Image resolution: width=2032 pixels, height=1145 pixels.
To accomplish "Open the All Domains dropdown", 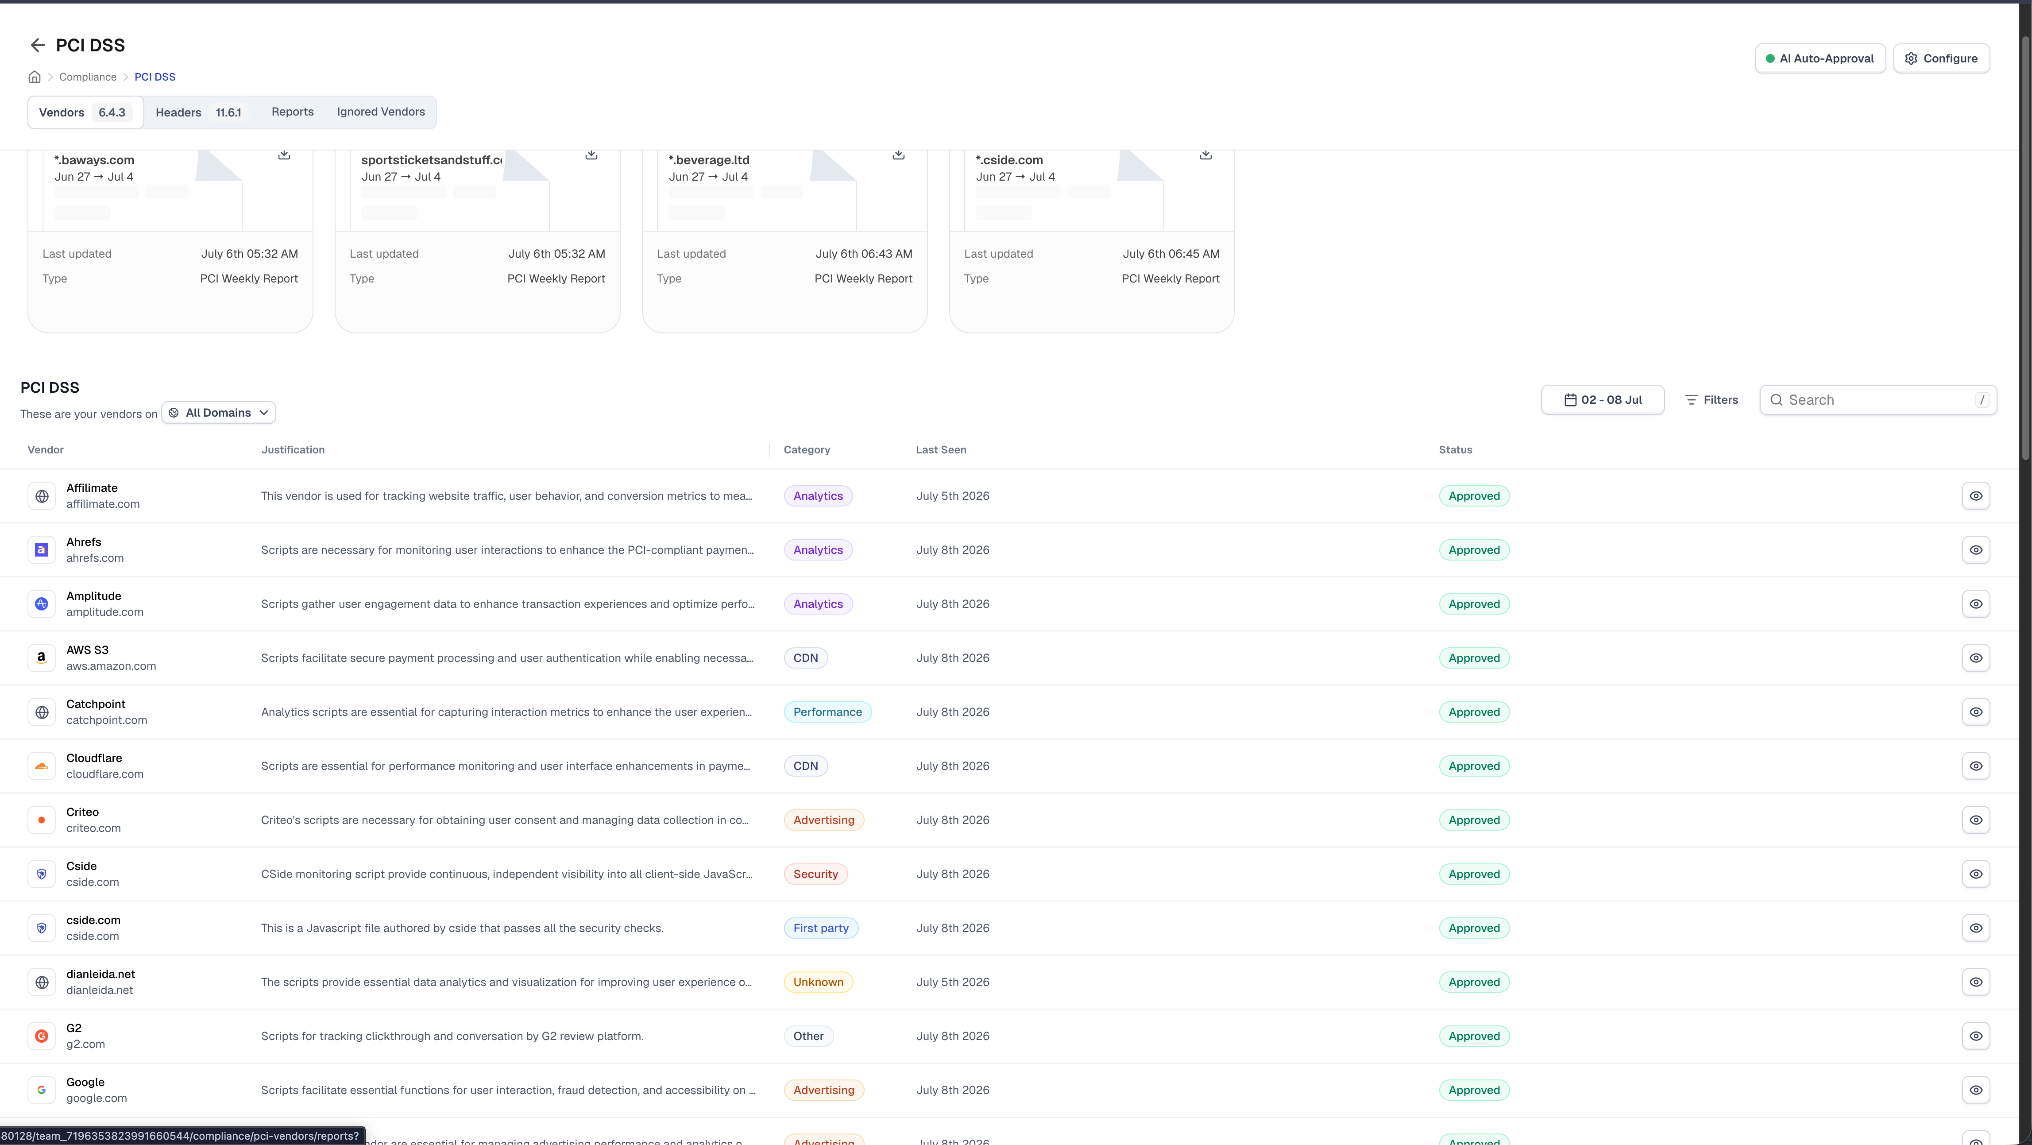I will pyautogui.click(x=219, y=413).
